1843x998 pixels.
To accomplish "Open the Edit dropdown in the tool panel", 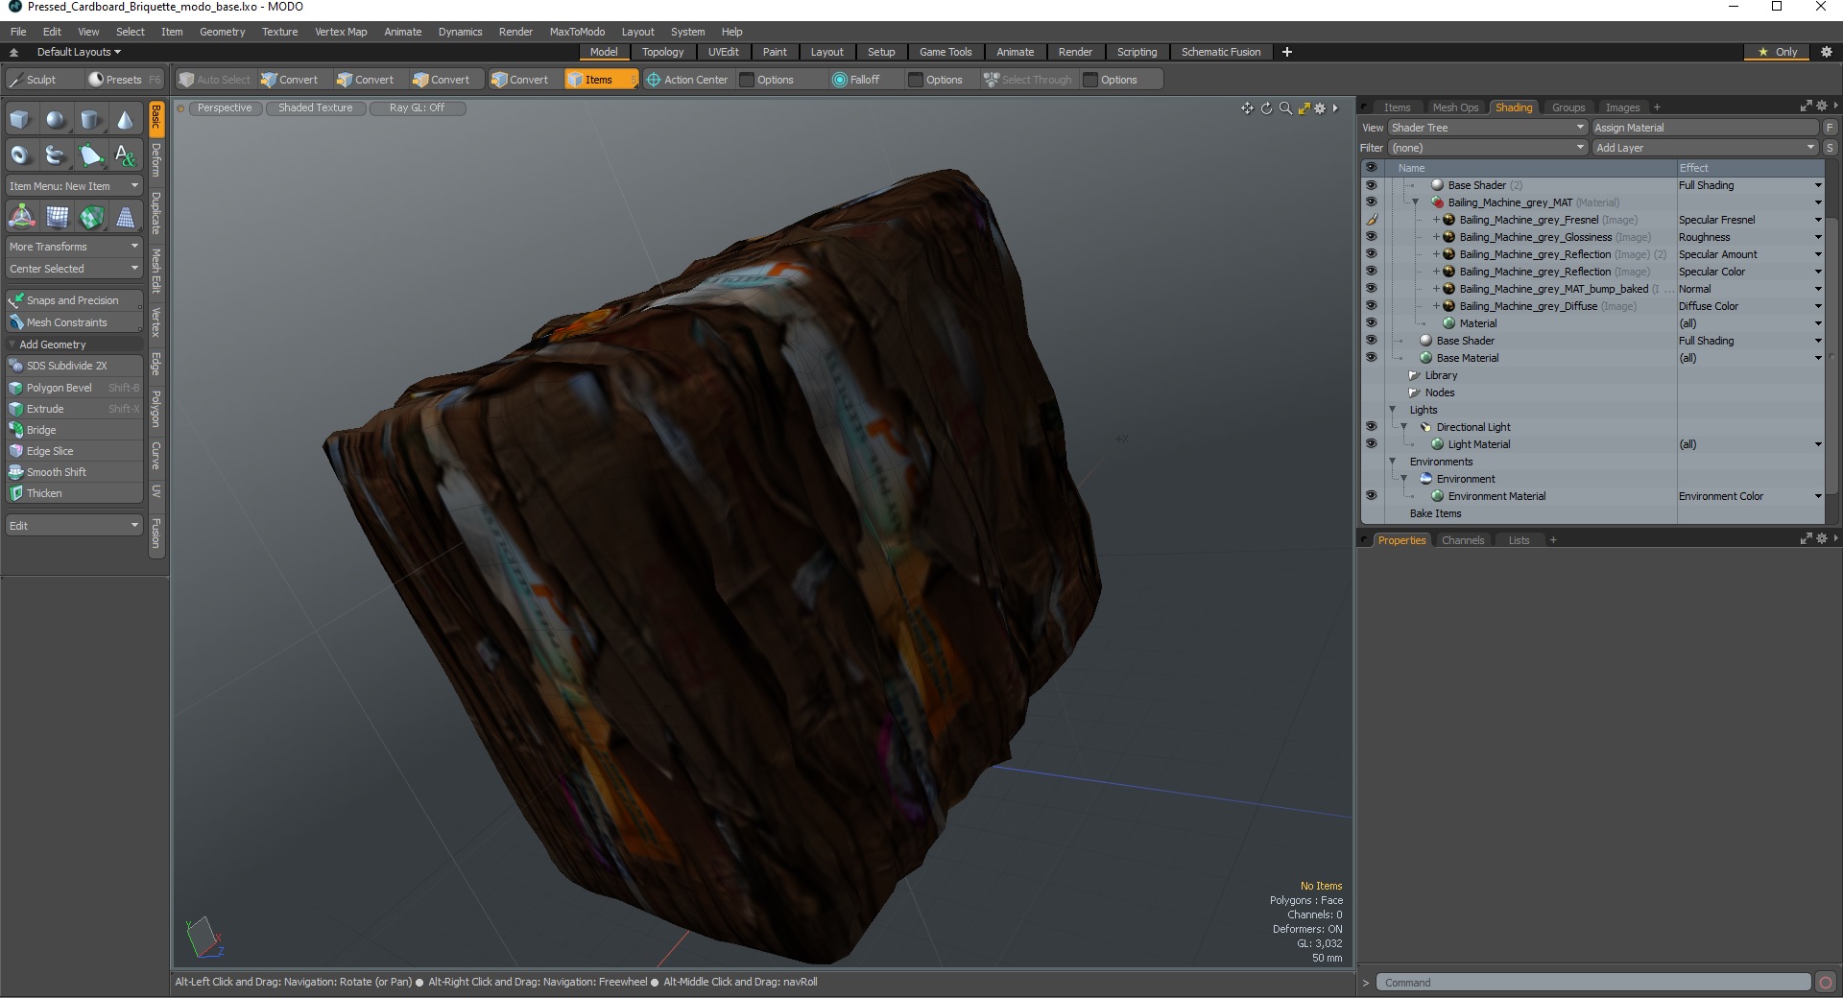I will (74, 526).
